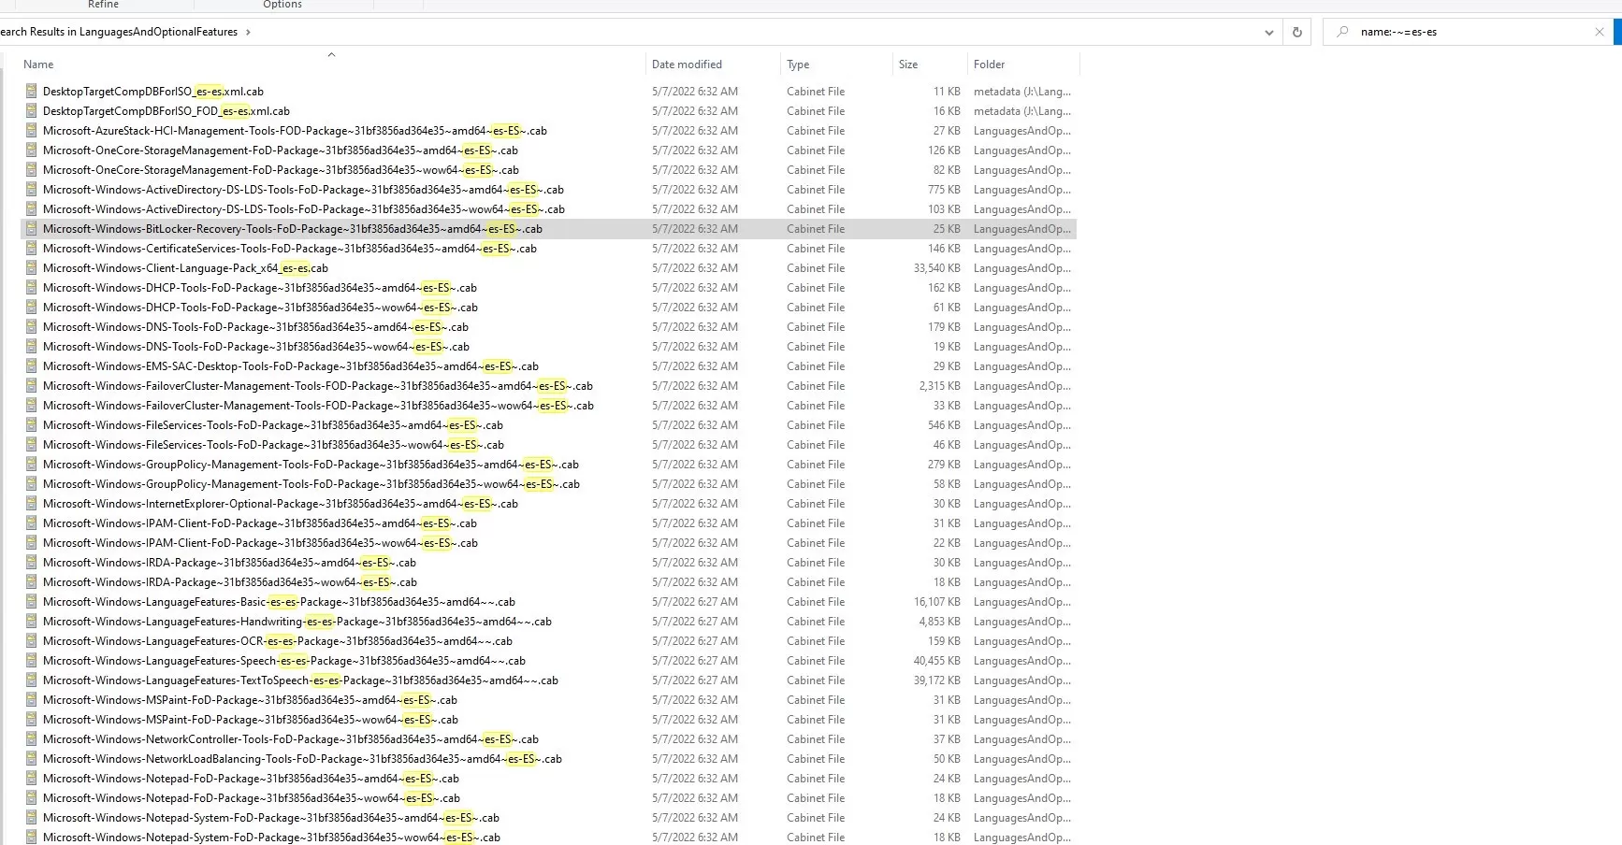Screen dimensions: 1622x845
Task: Open the address bar history dropdown
Action: [x=1268, y=32]
